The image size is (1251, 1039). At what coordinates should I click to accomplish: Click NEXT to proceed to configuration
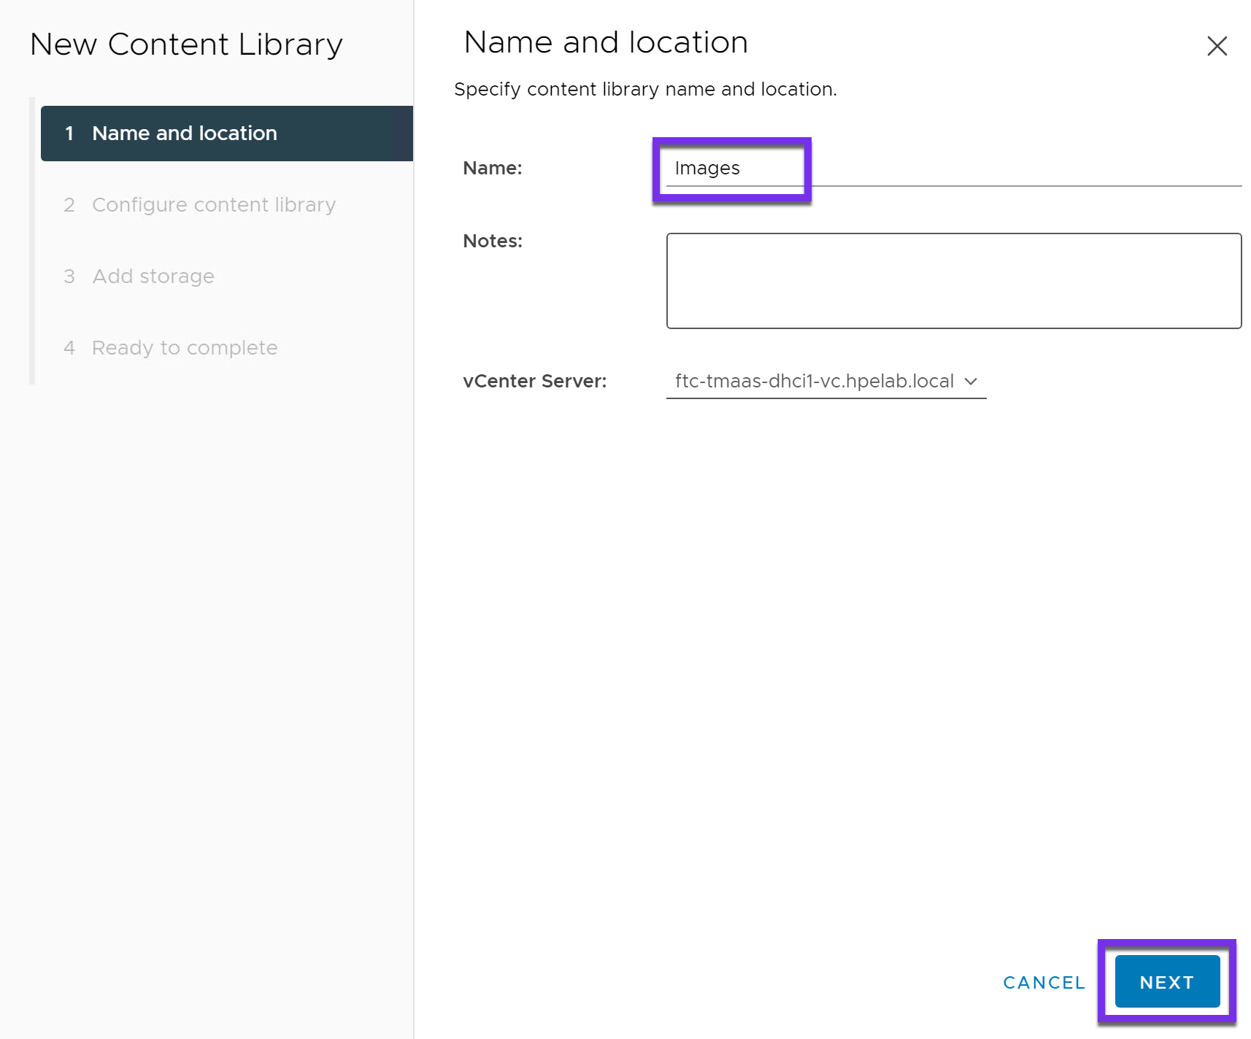(1166, 981)
